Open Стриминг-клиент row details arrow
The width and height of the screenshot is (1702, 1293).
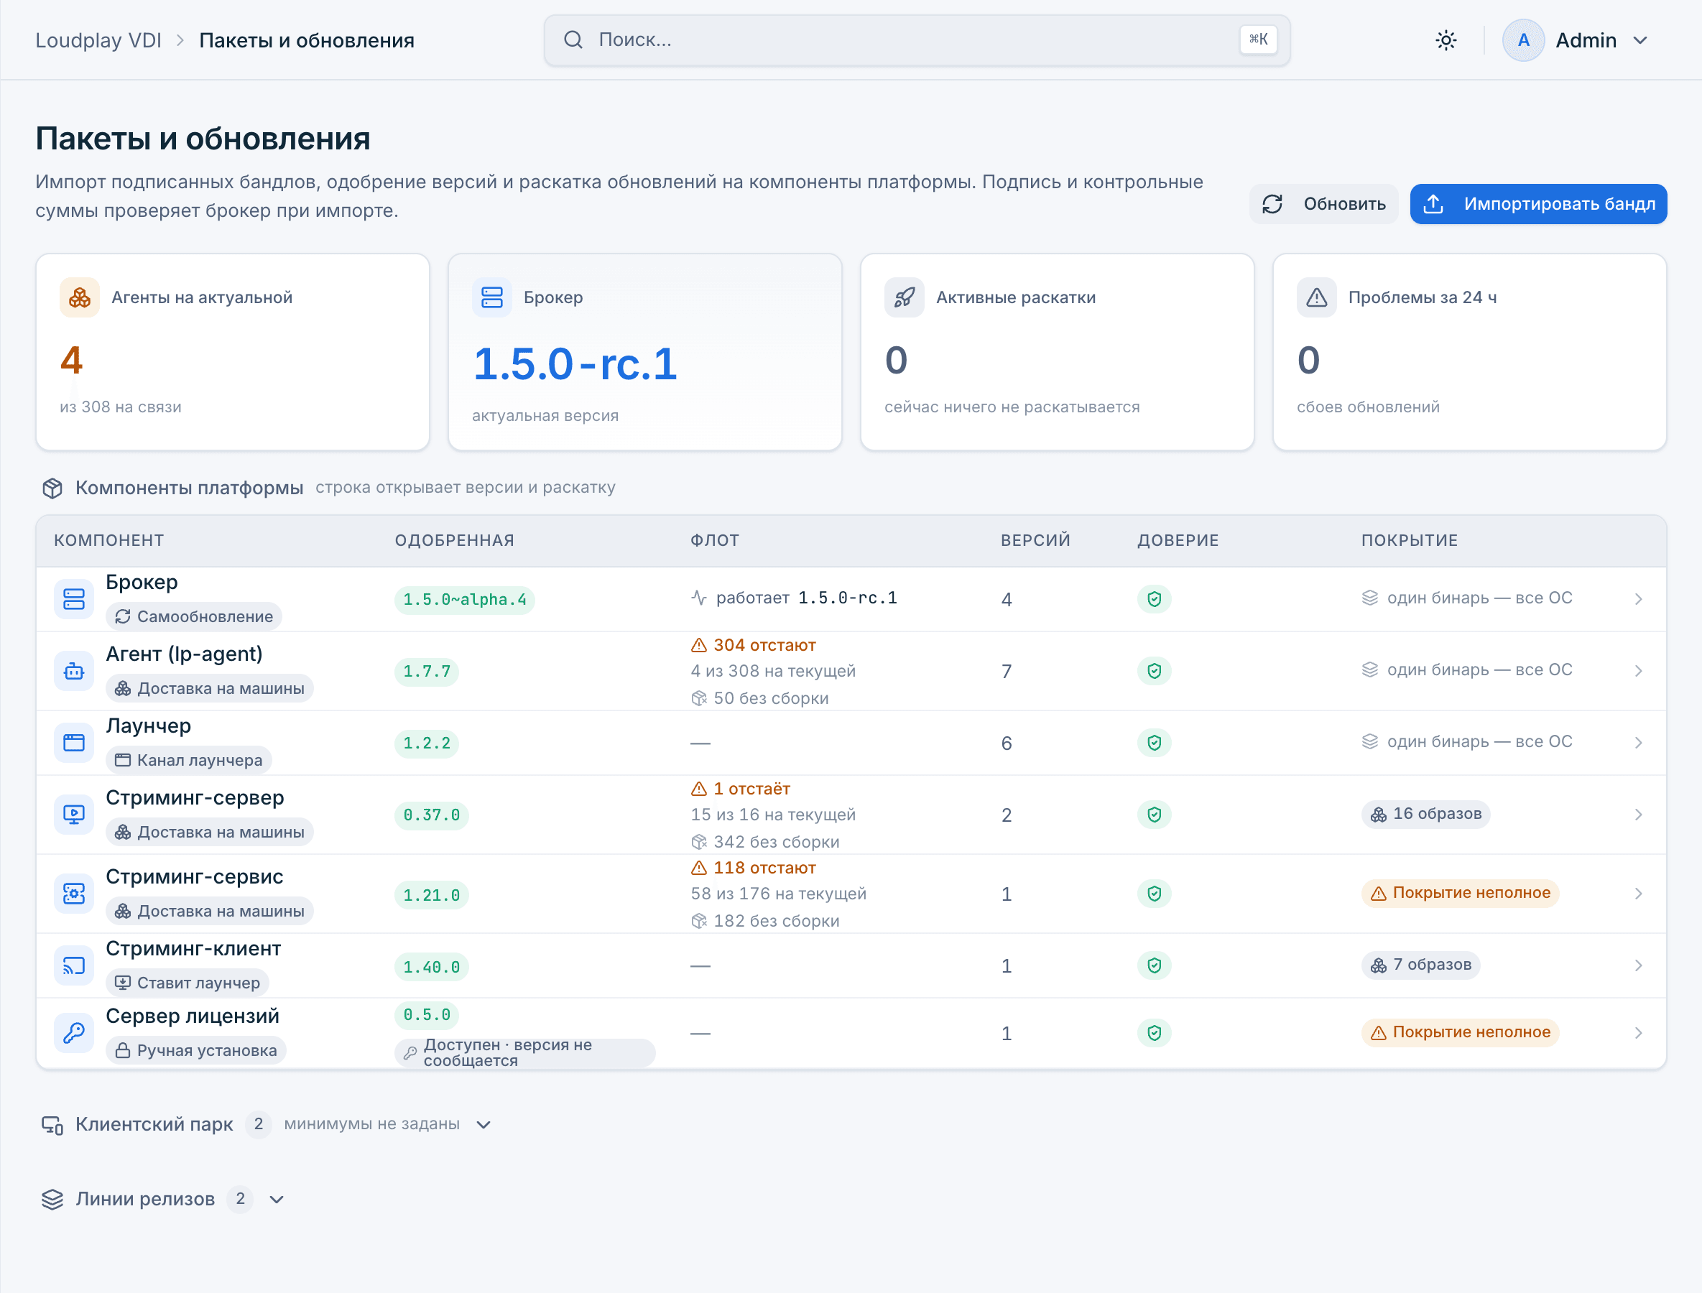coord(1638,965)
